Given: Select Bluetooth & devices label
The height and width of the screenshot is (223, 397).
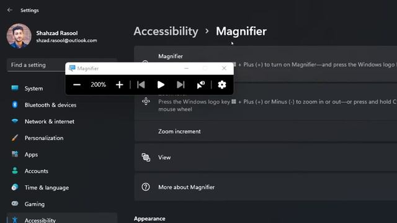Looking at the screenshot, I should click(x=50, y=105).
